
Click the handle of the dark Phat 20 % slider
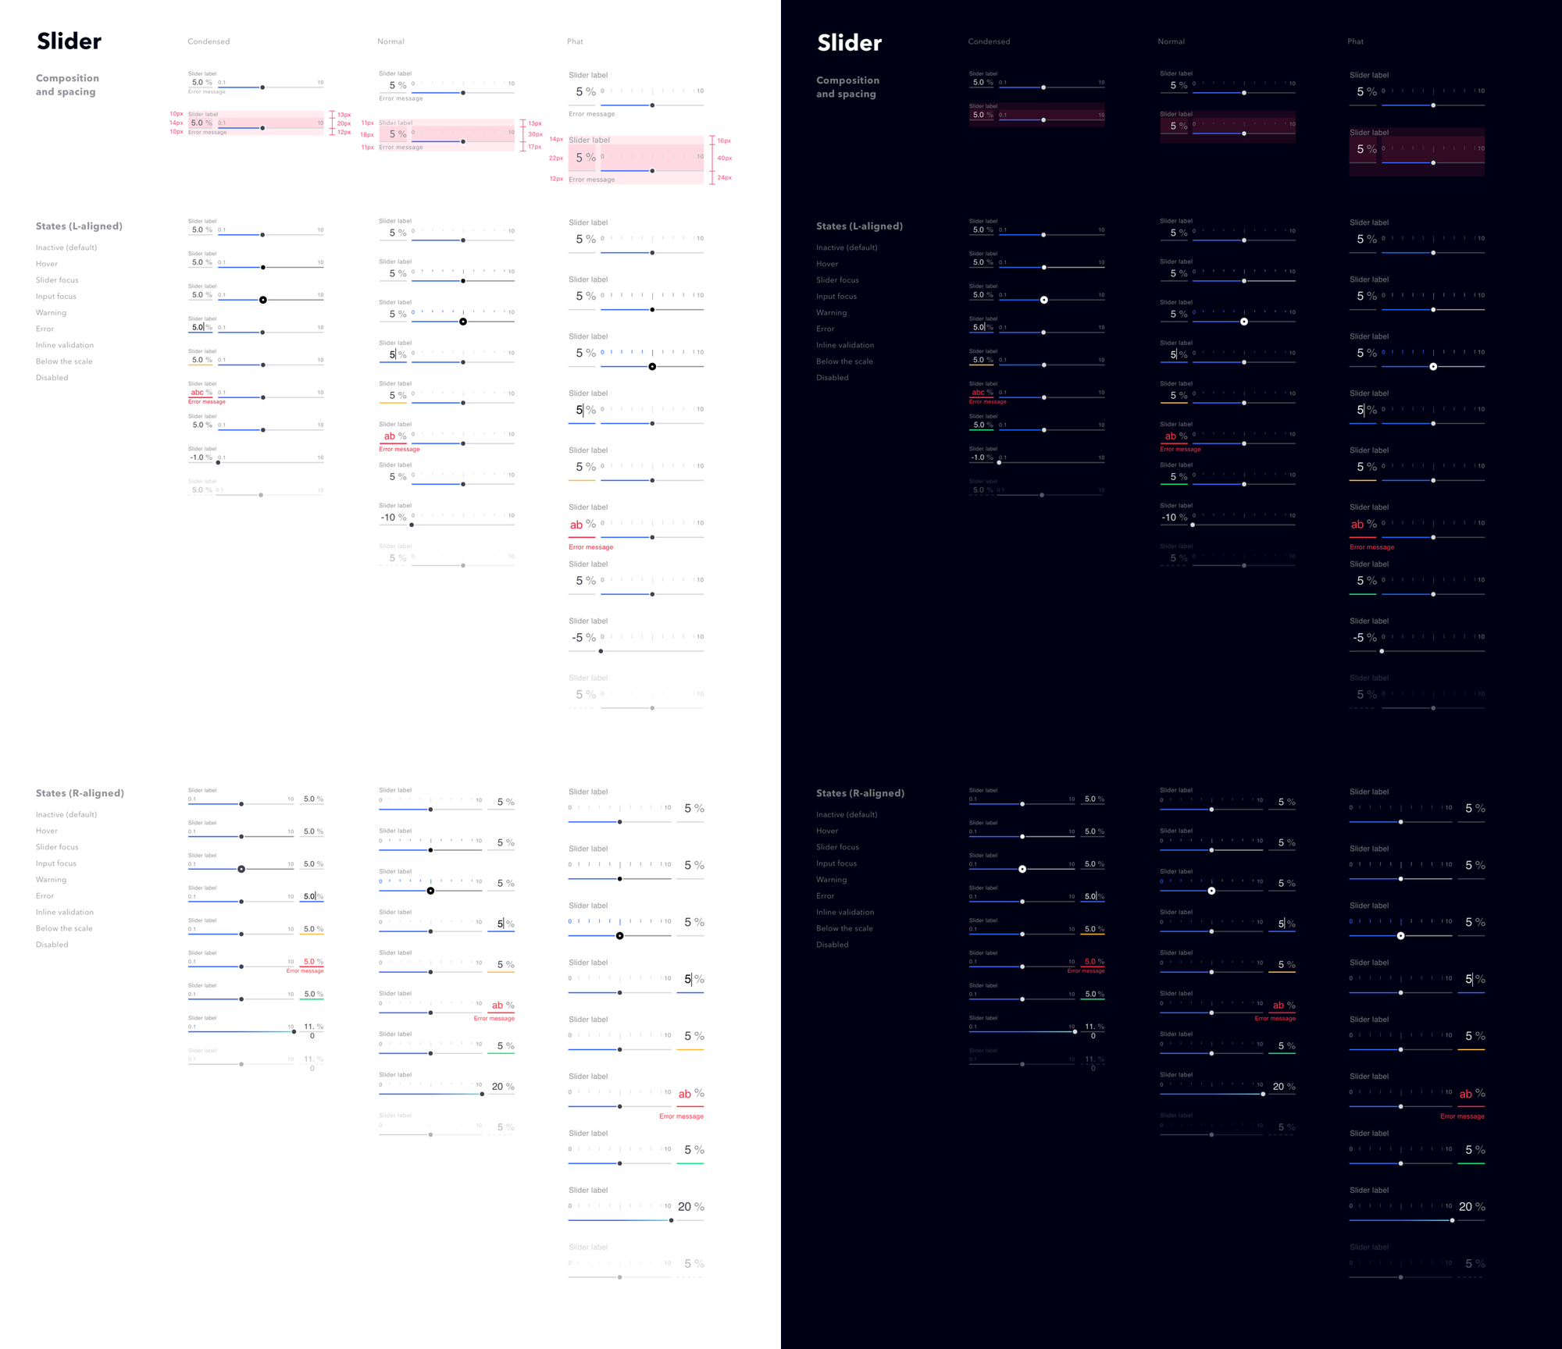point(1452,1220)
